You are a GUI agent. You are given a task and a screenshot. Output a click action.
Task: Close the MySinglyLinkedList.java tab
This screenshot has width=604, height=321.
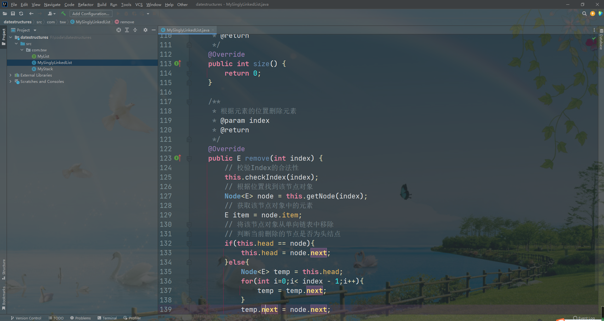[x=213, y=30]
